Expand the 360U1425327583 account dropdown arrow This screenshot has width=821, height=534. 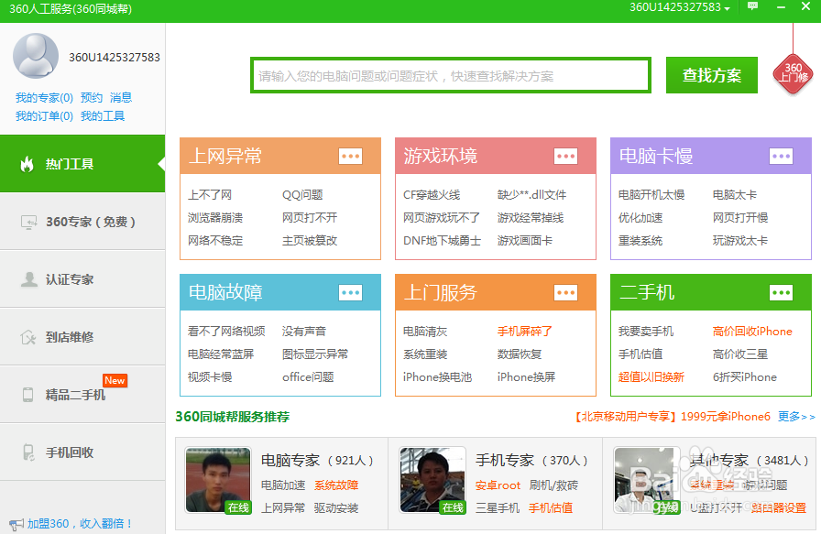727,8
